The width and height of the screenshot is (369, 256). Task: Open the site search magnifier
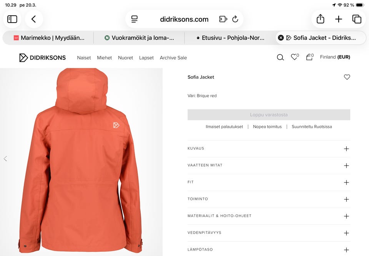[x=280, y=58]
